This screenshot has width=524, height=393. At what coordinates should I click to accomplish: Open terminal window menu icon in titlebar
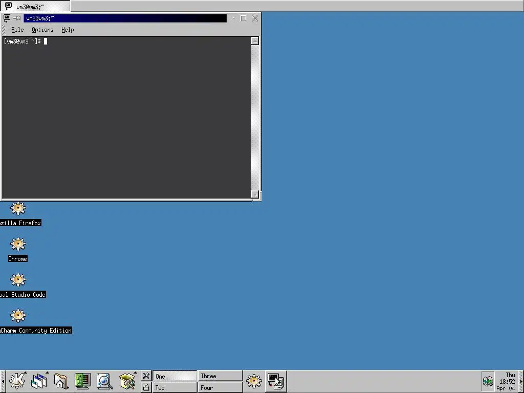[x=7, y=18]
